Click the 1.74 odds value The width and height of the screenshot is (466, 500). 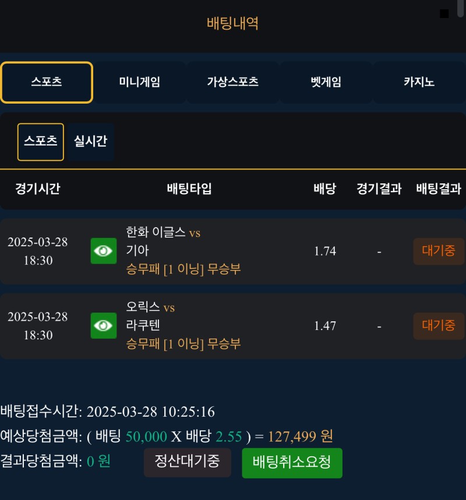point(325,251)
